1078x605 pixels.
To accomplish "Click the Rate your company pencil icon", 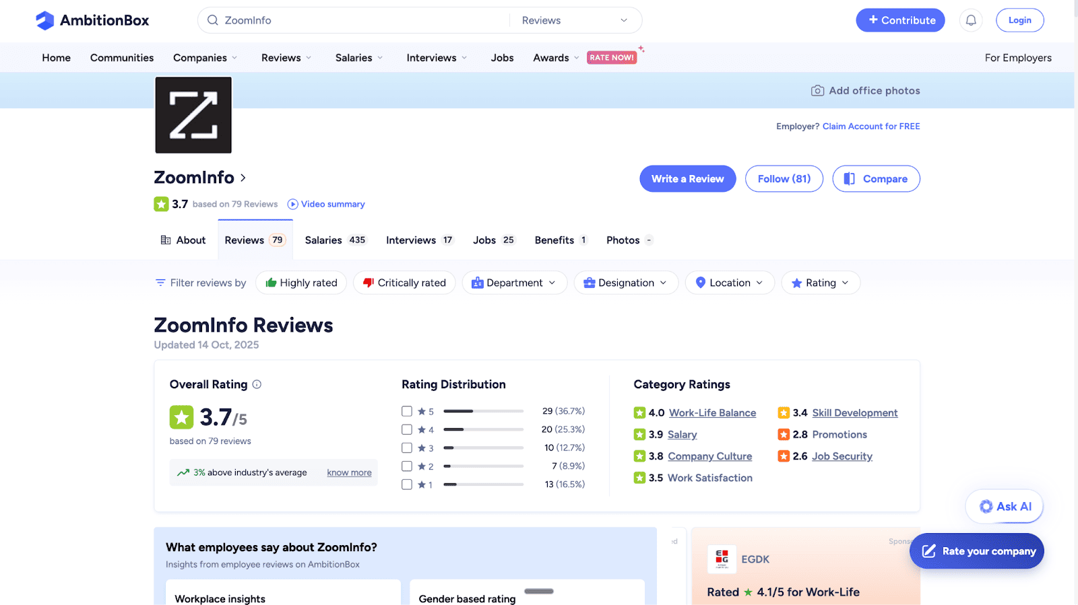I will tap(929, 551).
